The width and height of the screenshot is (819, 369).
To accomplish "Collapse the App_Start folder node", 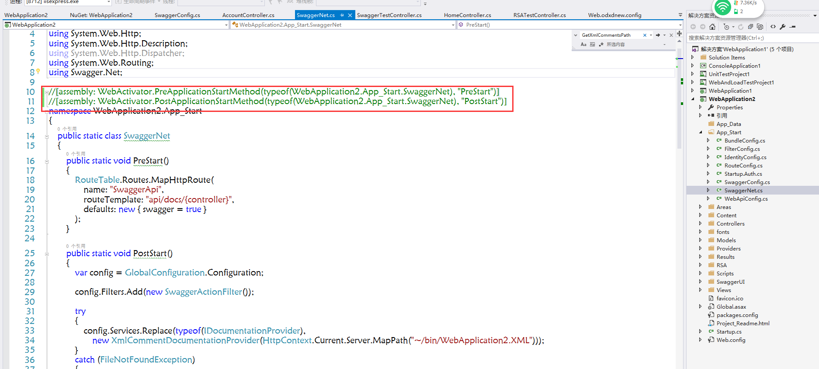I will pyautogui.click(x=701, y=132).
